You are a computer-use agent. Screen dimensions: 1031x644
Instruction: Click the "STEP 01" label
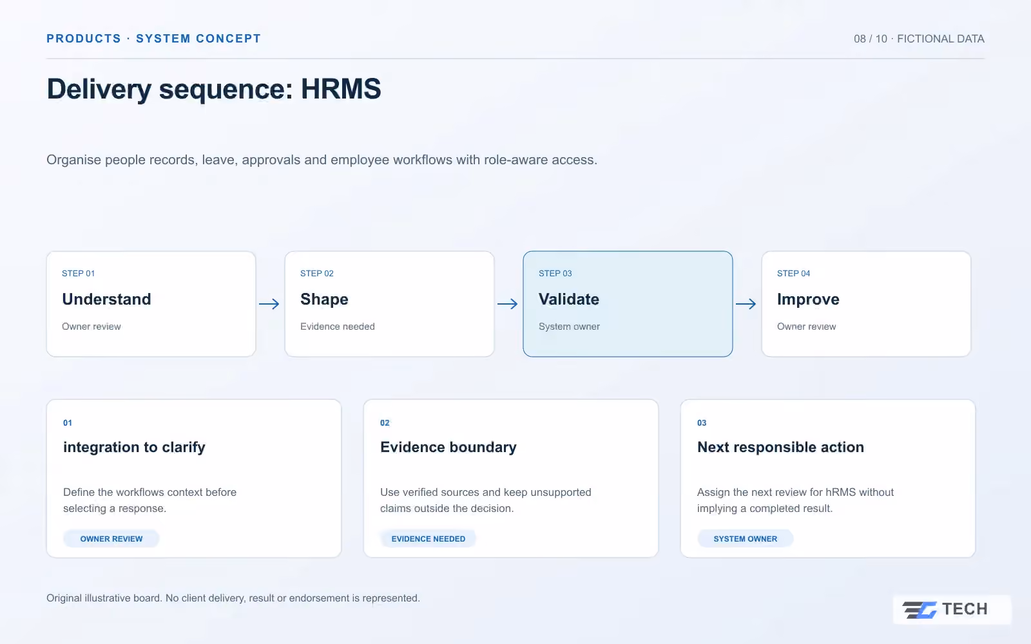point(79,274)
